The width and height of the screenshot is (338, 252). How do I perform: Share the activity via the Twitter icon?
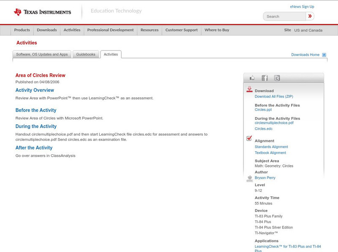pos(277,78)
